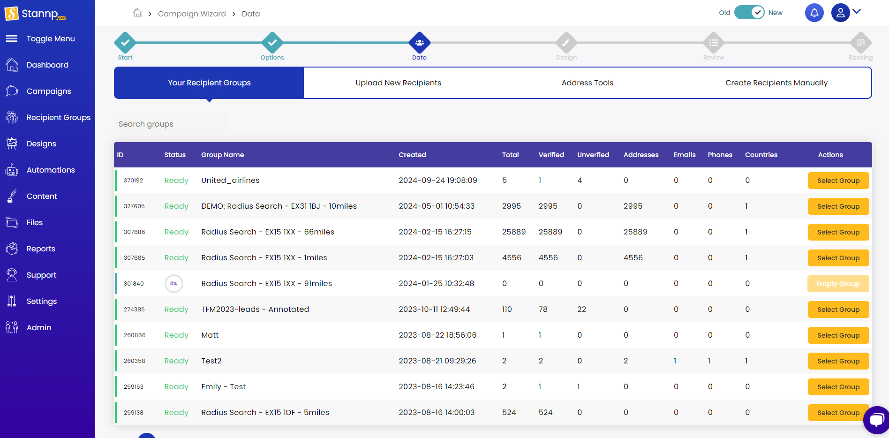This screenshot has width=889, height=438.
Task: Collapse sidebar with Toggle Menu
Action: [50, 39]
